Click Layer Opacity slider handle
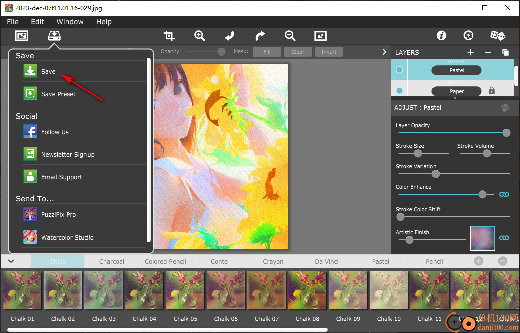 (x=506, y=133)
